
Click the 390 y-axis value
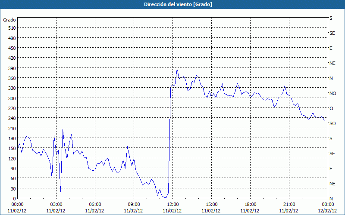click(x=13, y=68)
